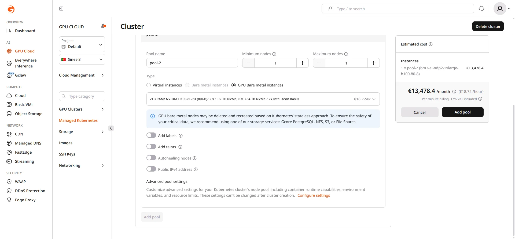Screen dimensions: 515x239
Task: Focus the Type / to search box
Action: click(x=398, y=9)
